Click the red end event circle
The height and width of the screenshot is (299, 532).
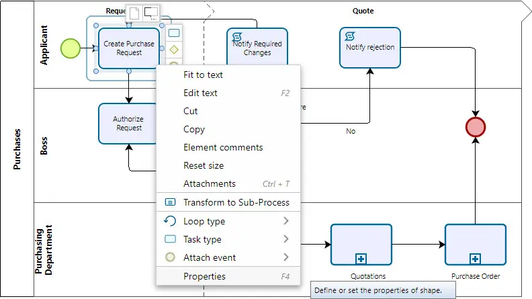pyautogui.click(x=476, y=127)
